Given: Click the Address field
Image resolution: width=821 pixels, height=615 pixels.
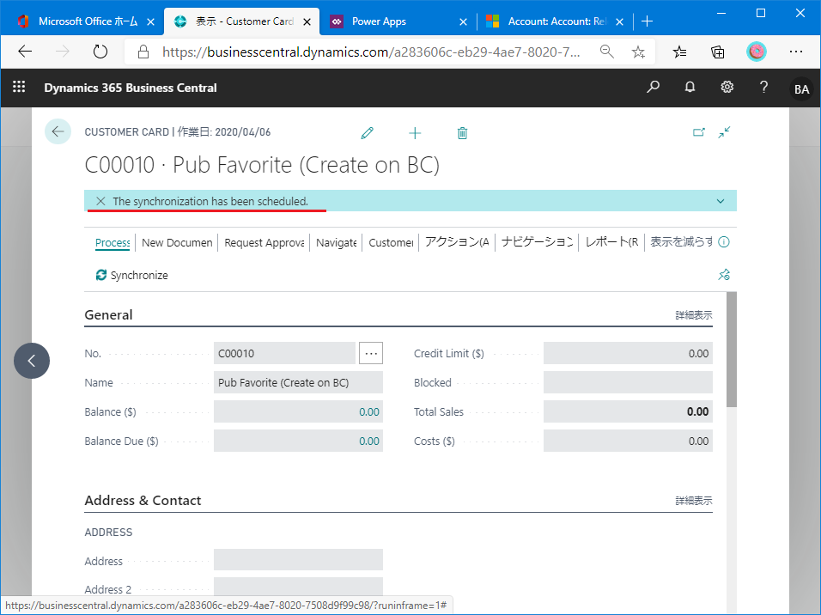Looking at the screenshot, I should pos(298,559).
